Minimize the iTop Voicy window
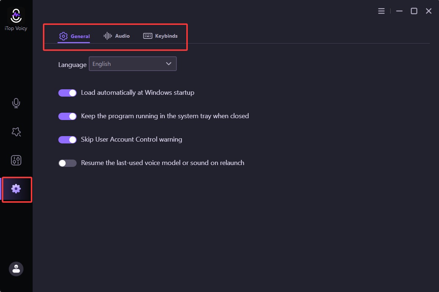 (x=399, y=11)
